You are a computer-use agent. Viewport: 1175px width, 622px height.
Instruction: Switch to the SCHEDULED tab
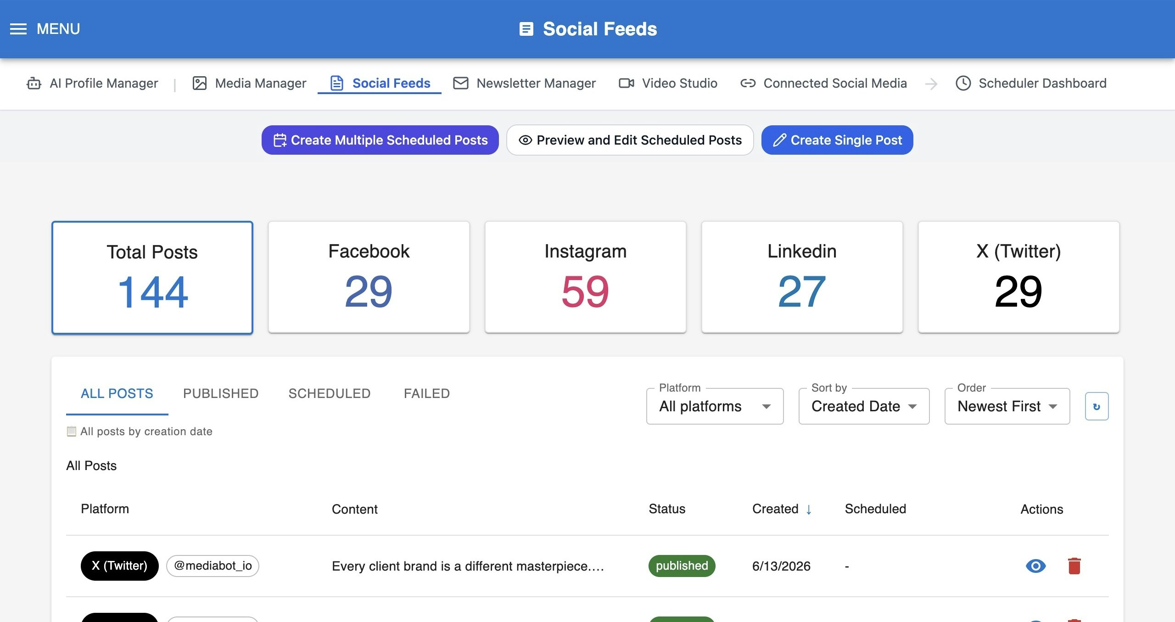[x=330, y=393]
